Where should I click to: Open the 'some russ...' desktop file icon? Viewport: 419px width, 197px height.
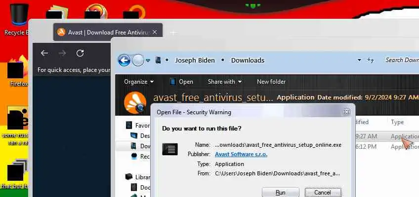pos(17,126)
